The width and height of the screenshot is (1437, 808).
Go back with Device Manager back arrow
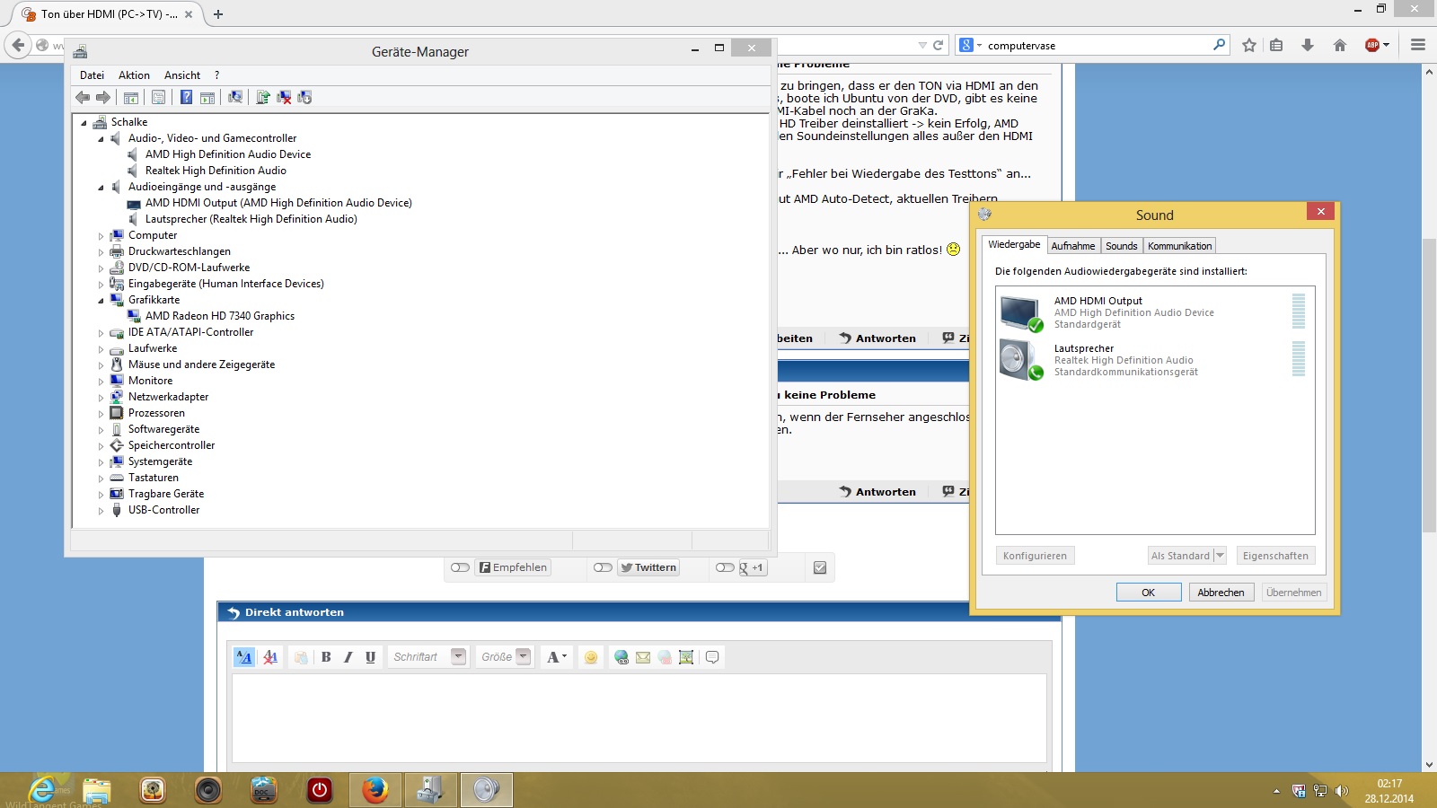click(83, 97)
